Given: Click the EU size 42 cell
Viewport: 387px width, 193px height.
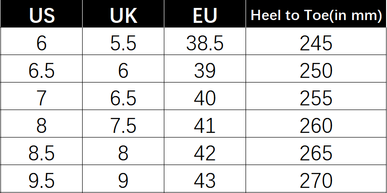Looking at the screenshot, I should click(205, 151).
